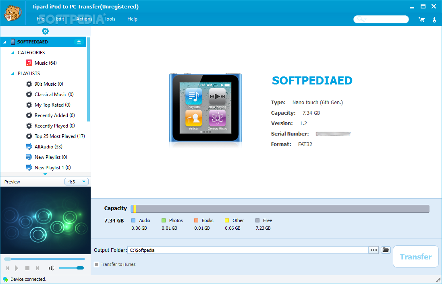Open the 4:3 aspect ratio dropdown
This screenshot has width=442, height=284.
[x=77, y=182]
